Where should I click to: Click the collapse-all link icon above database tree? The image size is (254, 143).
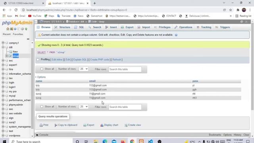point(28,39)
